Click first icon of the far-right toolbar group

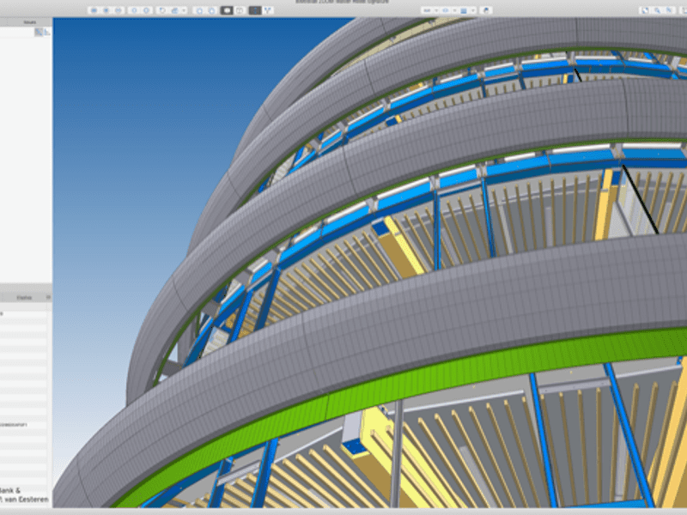point(645,10)
